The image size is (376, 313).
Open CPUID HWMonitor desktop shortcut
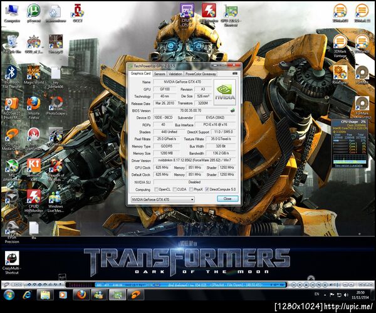click(x=34, y=201)
